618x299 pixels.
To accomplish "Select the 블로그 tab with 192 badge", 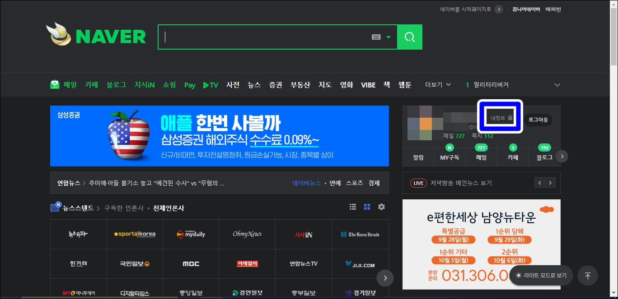I will 544,157.
